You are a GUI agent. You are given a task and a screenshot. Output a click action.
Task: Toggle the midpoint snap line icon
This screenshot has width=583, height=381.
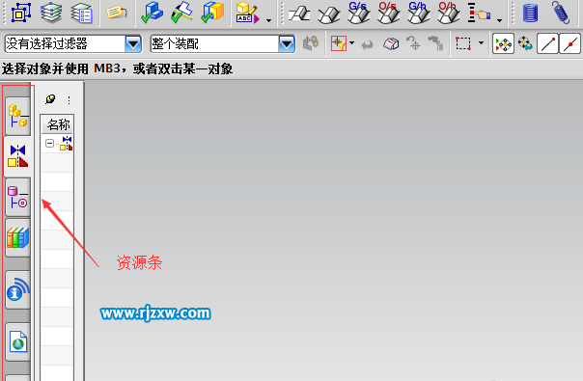[x=570, y=43]
